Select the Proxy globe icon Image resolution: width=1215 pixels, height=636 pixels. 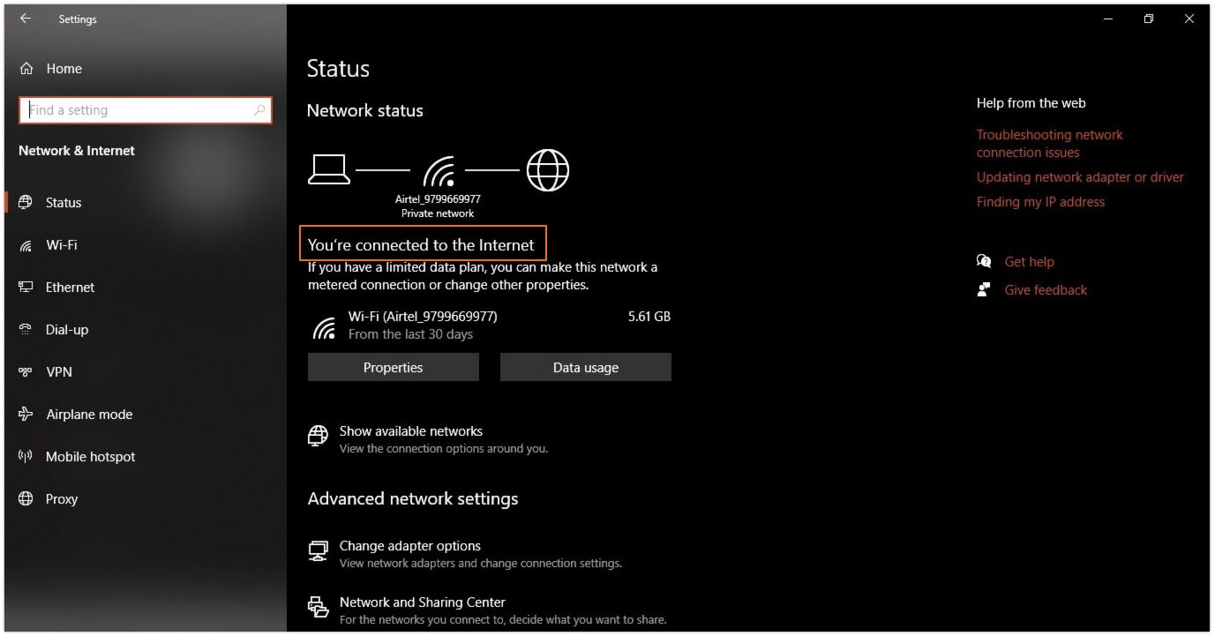pyautogui.click(x=26, y=498)
